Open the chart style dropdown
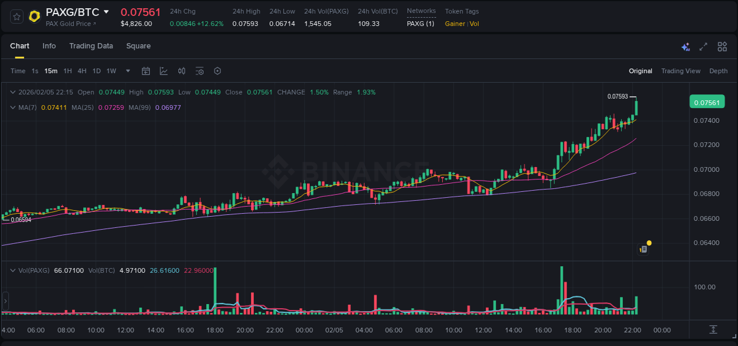738x346 pixels. tap(163, 71)
